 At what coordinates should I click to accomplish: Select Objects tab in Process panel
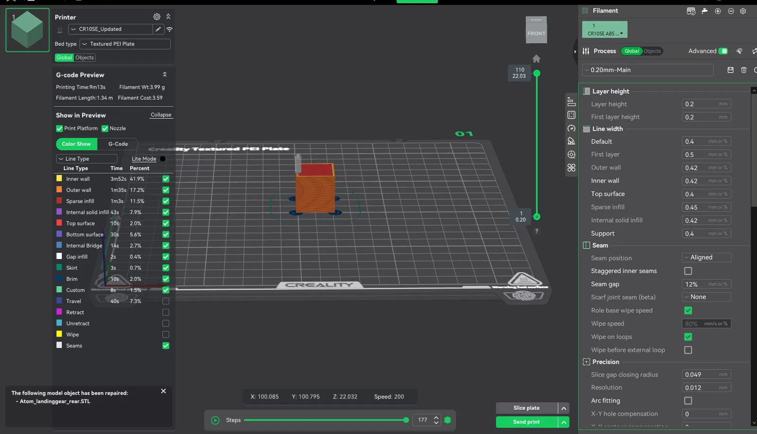click(652, 51)
